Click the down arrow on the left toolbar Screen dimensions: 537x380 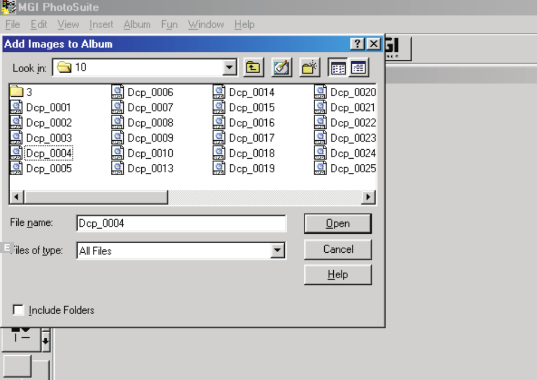coord(46,340)
